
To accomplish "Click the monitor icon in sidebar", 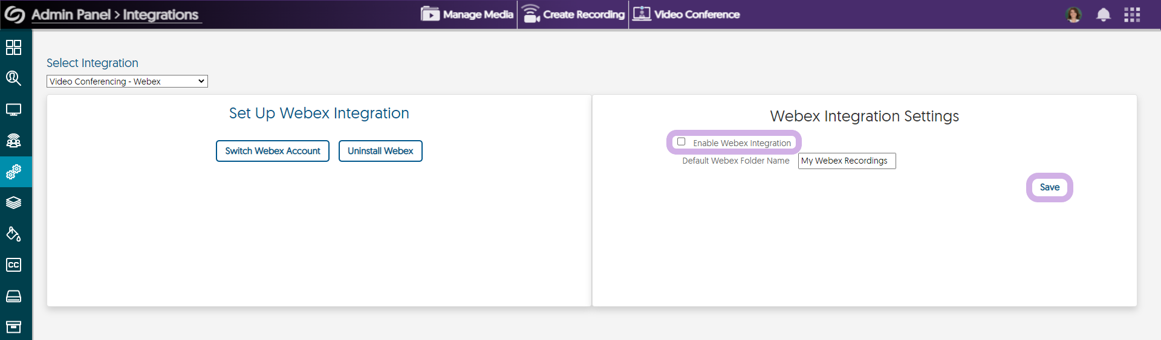I will click(x=13, y=109).
